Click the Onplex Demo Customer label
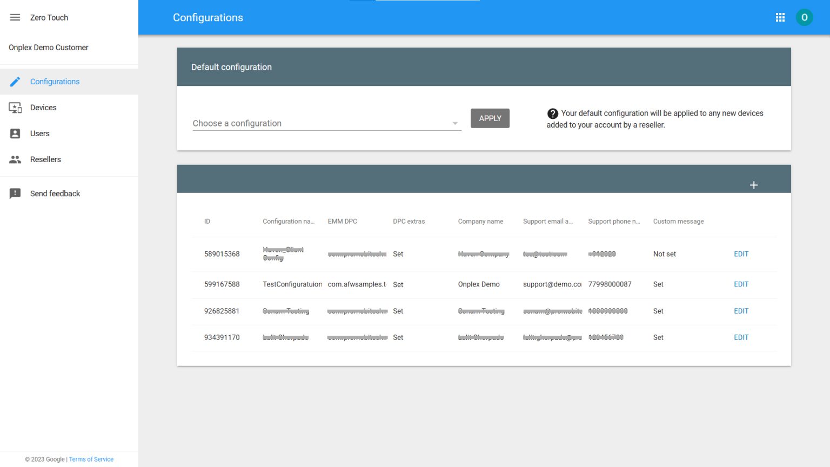This screenshot has width=830, height=467. tap(48, 48)
